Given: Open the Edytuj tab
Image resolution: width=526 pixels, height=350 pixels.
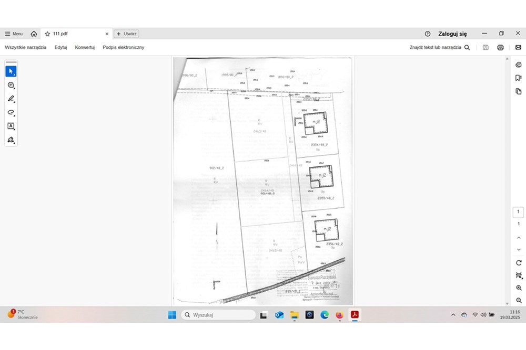Looking at the screenshot, I should (x=60, y=47).
